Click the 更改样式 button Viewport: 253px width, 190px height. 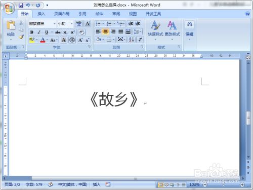[173, 30]
